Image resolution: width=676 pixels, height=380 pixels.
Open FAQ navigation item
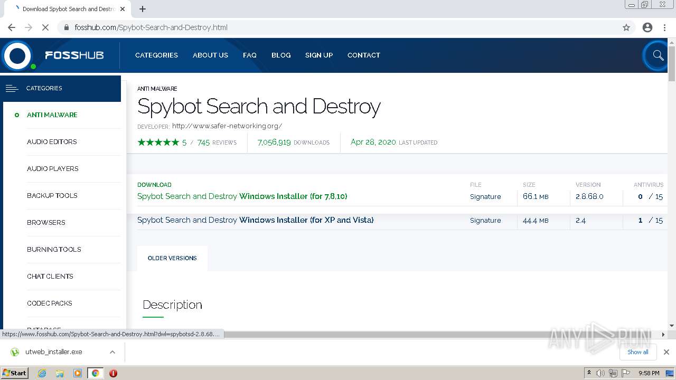250,55
